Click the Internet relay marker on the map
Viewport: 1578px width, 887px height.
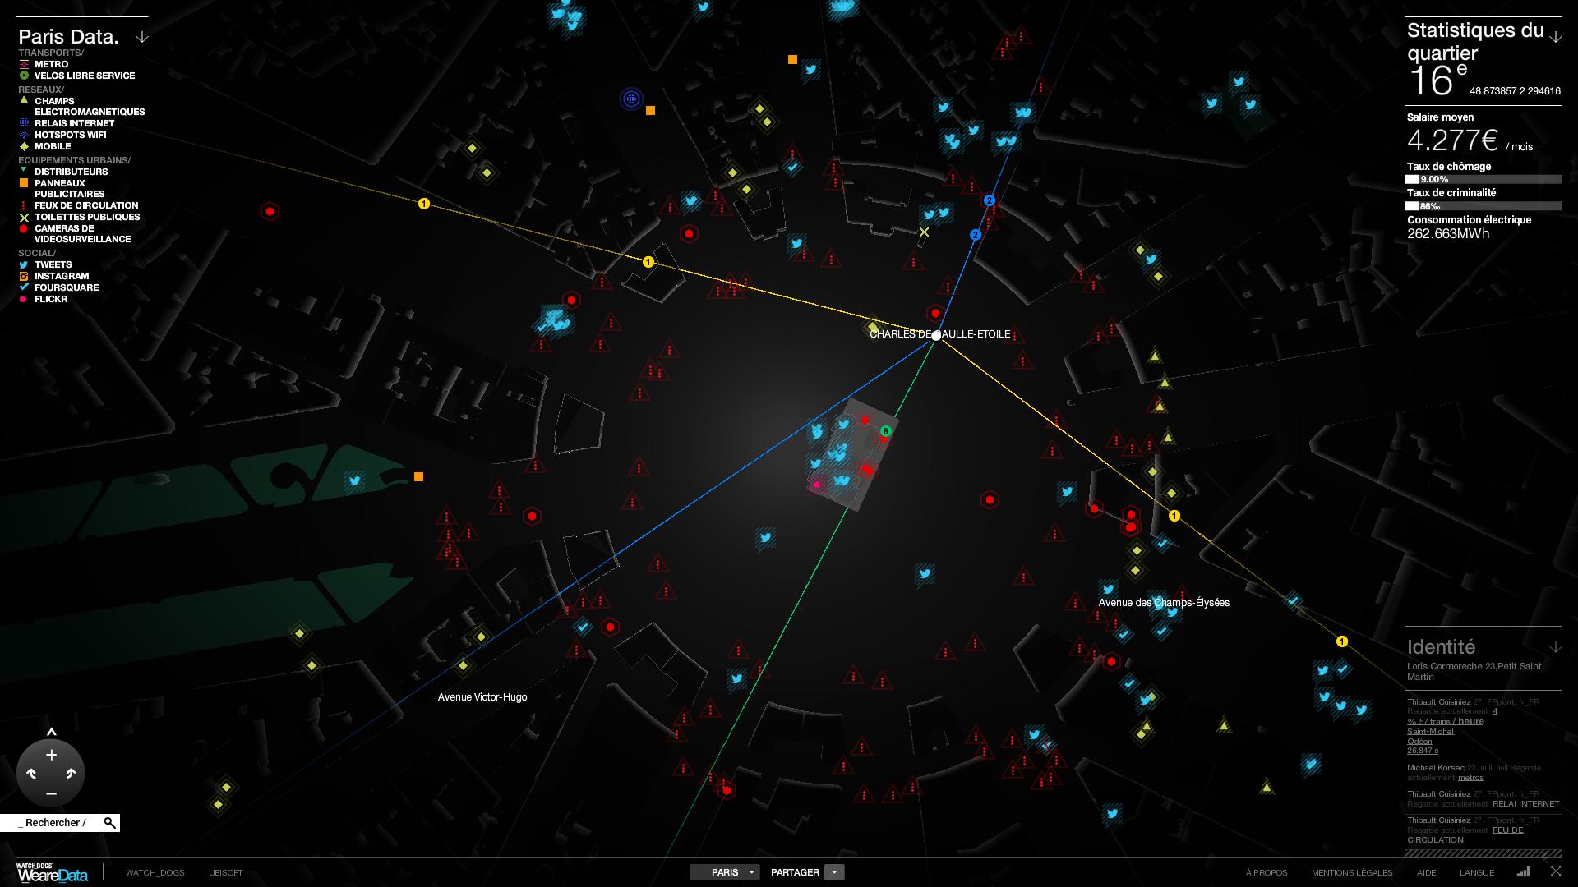[631, 99]
